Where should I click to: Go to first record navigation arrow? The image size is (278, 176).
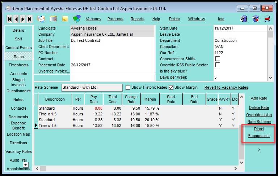click(x=10, y=19)
